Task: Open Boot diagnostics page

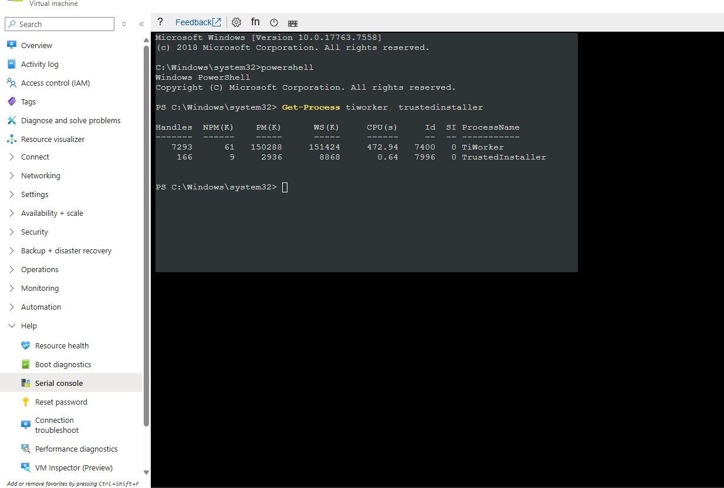Action: point(63,364)
